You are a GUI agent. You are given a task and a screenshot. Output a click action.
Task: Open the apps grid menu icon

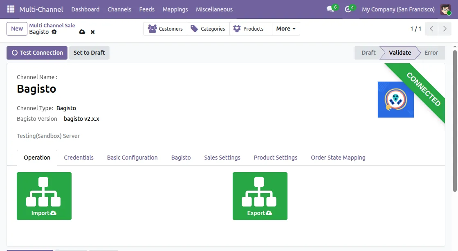coord(11,9)
